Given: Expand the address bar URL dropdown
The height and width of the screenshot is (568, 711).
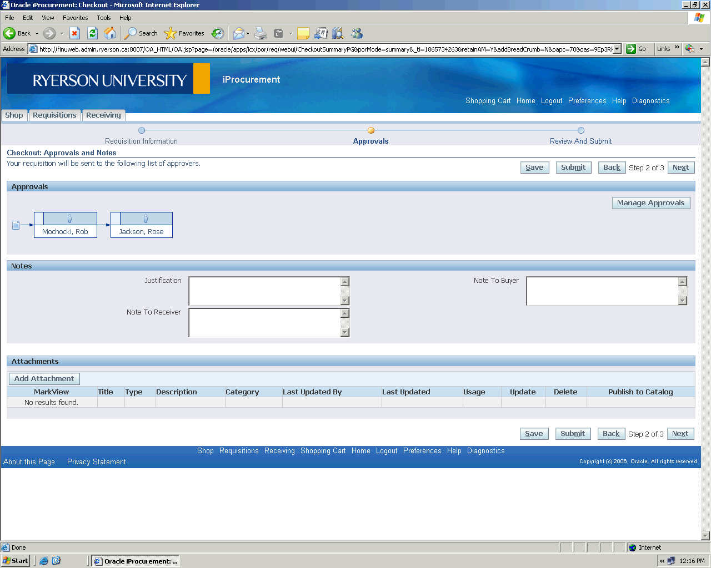Looking at the screenshot, I should (x=617, y=49).
